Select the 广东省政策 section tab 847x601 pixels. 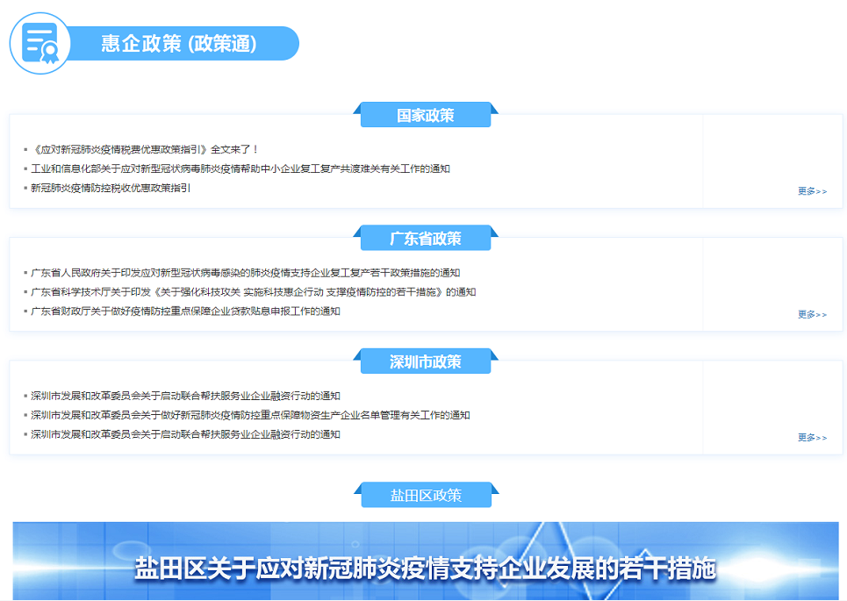[x=426, y=239]
